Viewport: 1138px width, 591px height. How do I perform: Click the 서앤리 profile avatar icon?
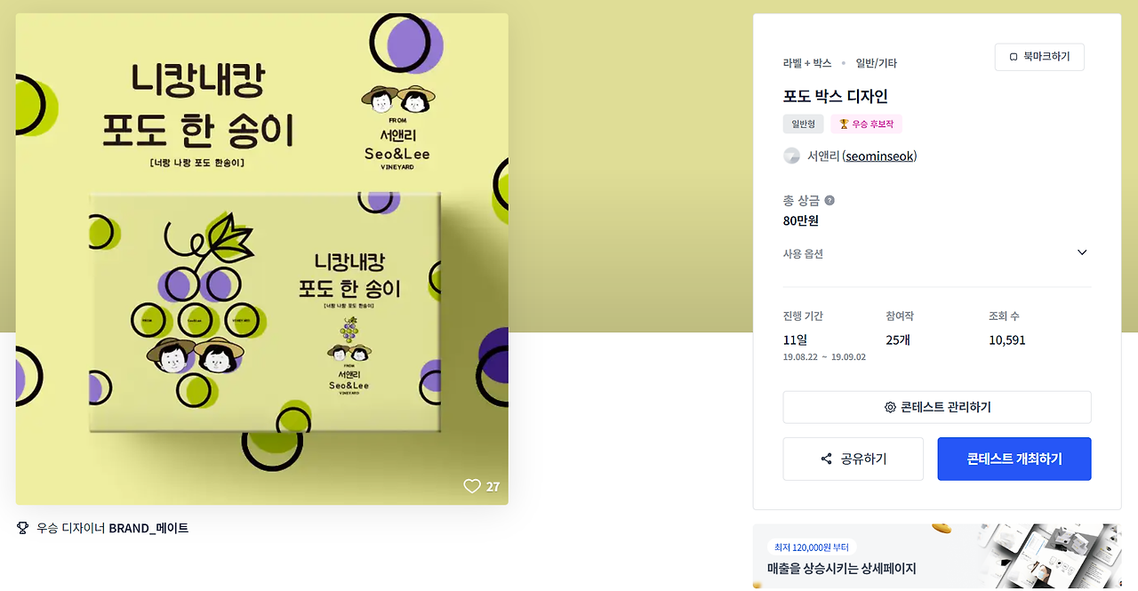pos(791,156)
